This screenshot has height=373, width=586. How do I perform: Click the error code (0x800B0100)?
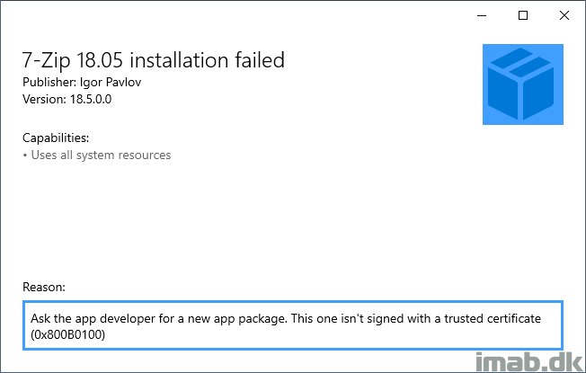68,334
